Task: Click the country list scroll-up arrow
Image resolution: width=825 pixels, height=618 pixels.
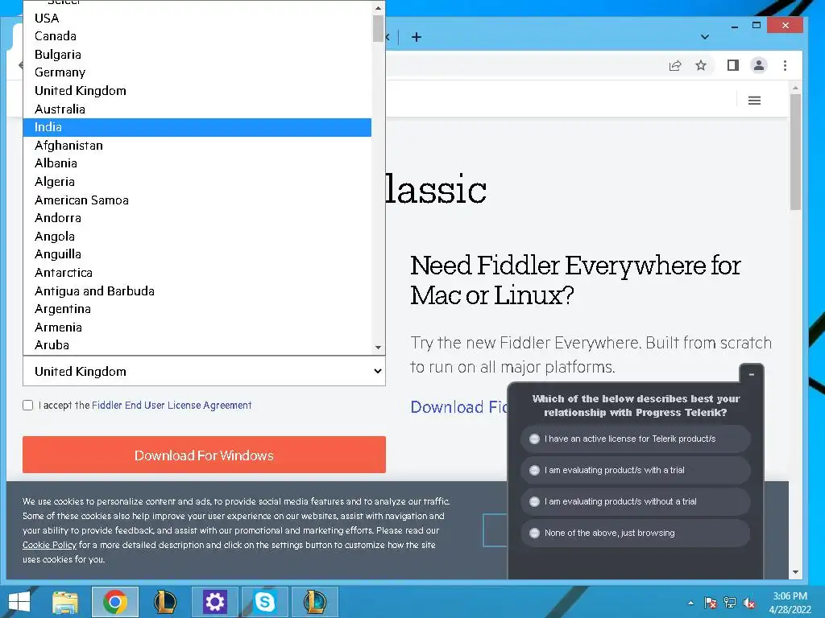Action: pyautogui.click(x=378, y=8)
